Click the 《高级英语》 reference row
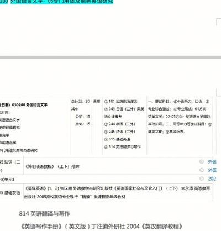This screenshot has height=231, width=221. tap(118, 192)
